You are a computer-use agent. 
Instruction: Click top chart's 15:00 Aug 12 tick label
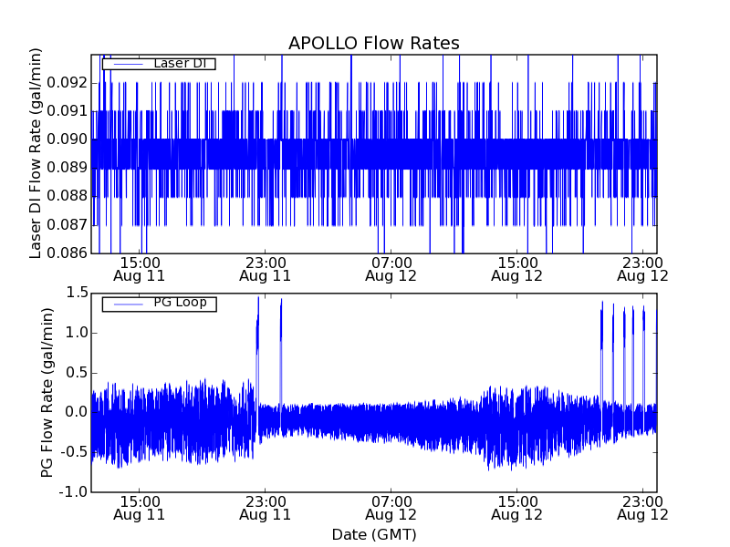click(516, 268)
